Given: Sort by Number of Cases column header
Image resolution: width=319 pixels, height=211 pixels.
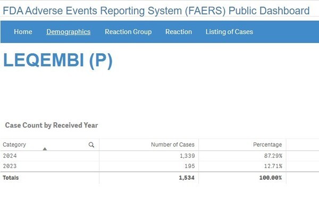Looking at the screenshot, I should (x=173, y=145).
